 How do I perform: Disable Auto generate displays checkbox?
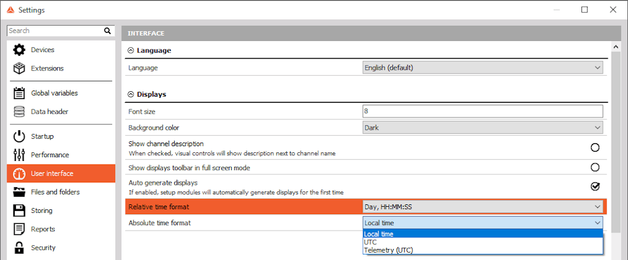click(595, 187)
